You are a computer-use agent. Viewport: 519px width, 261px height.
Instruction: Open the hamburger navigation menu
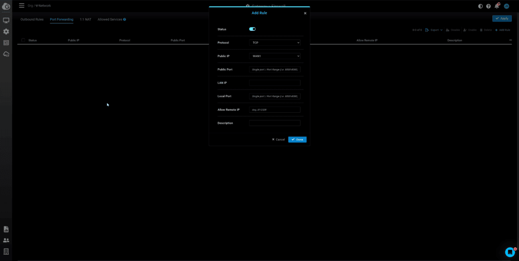(21, 6)
